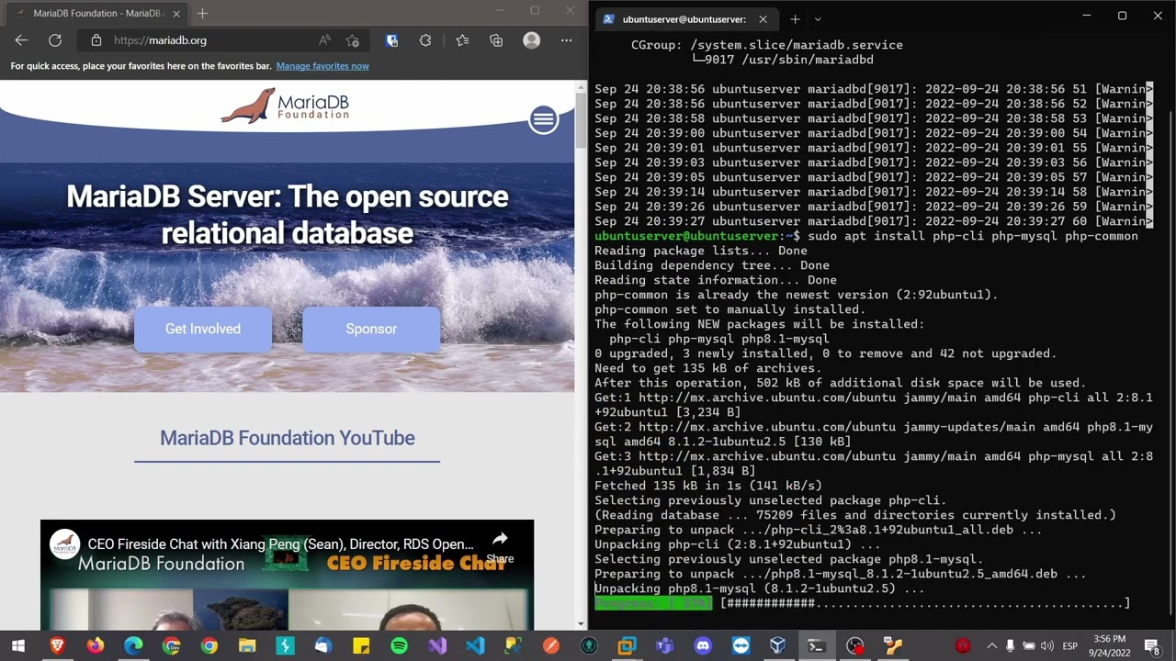Click Read aloud icon in address bar

tap(324, 40)
